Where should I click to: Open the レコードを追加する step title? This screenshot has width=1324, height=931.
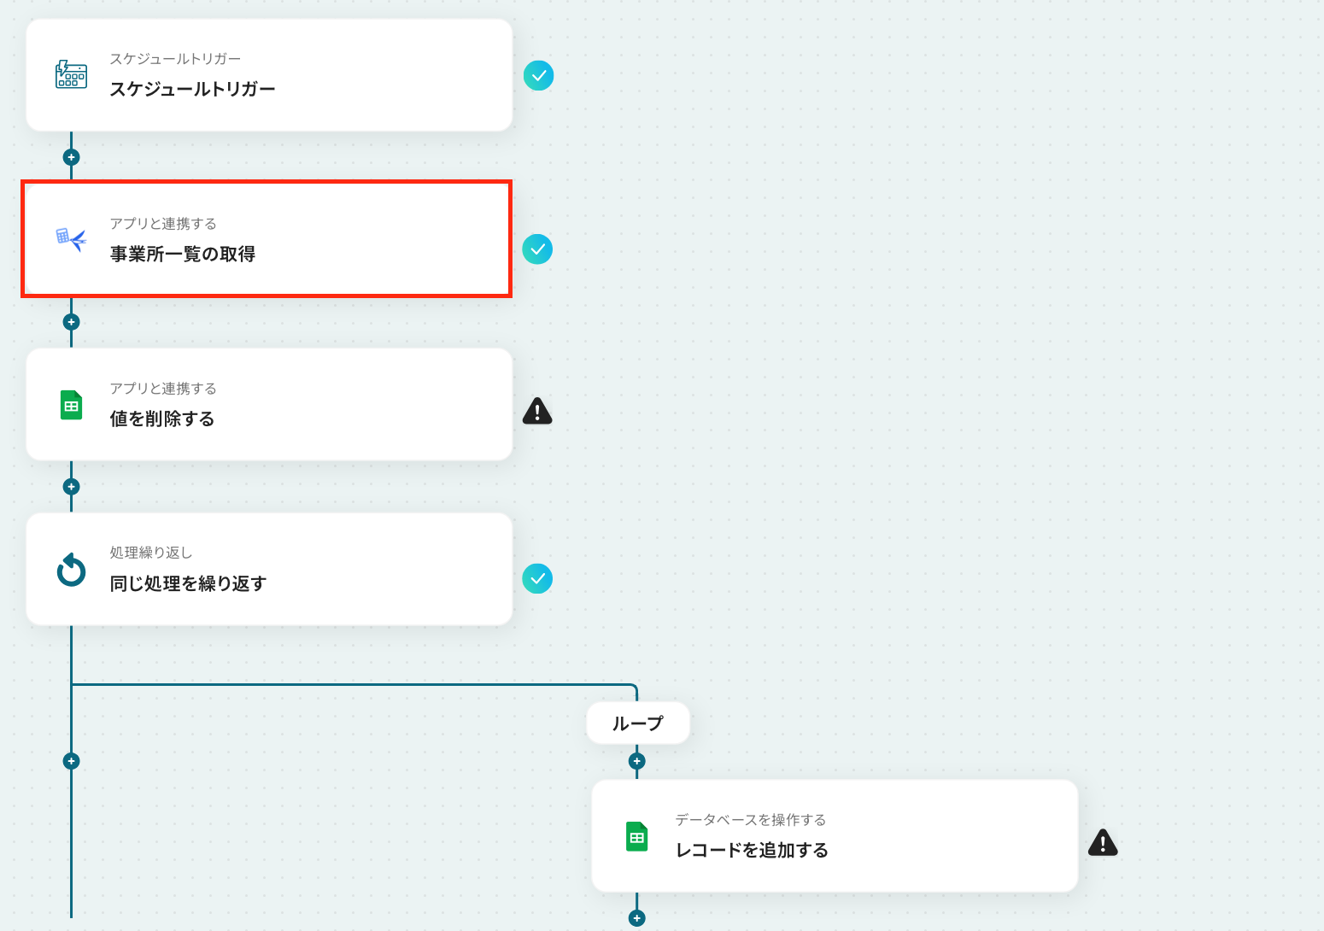click(752, 850)
